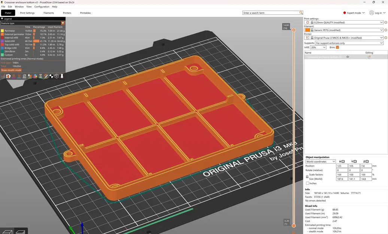Toggle Wipes visibility icon in legend toolbar
Viewport: 388px width, 234px height.
pos(8,76)
